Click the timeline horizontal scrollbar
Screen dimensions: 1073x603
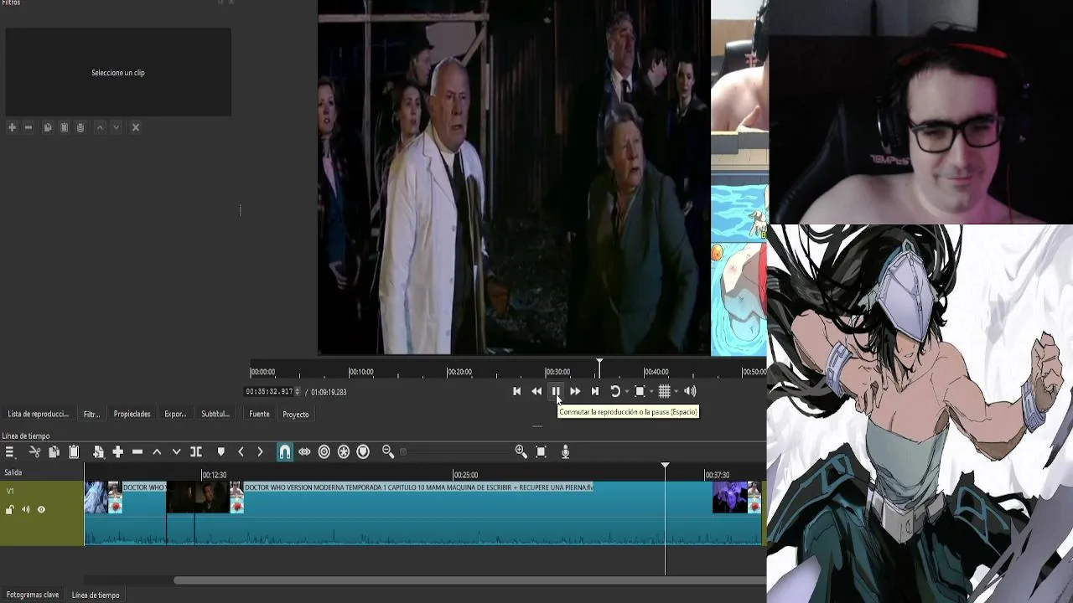469,580
